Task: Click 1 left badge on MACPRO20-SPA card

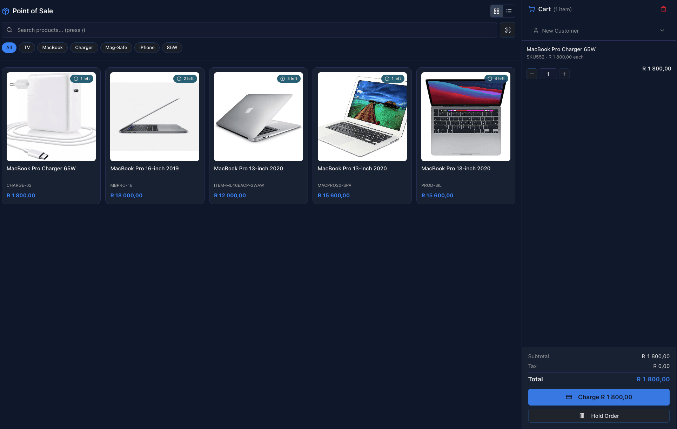Action: point(393,79)
